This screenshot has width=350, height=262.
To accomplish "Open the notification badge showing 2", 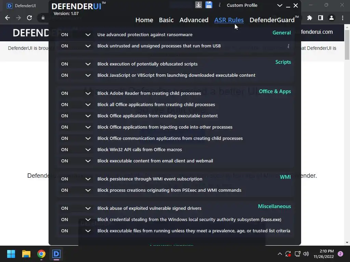I will click(x=340, y=254).
